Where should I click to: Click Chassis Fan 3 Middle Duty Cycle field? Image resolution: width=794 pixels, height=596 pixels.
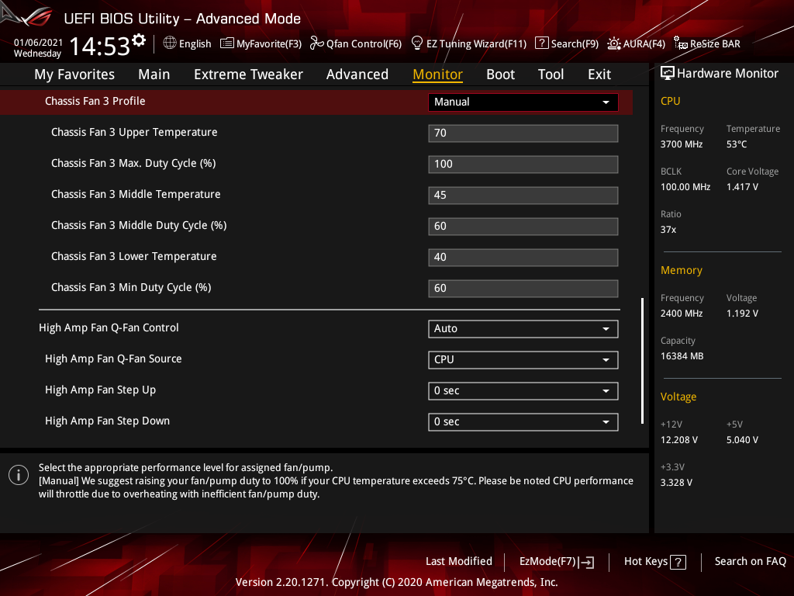click(x=523, y=226)
